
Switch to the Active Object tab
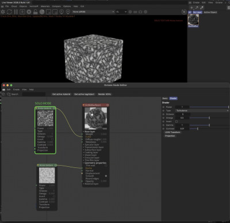[210, 12]
